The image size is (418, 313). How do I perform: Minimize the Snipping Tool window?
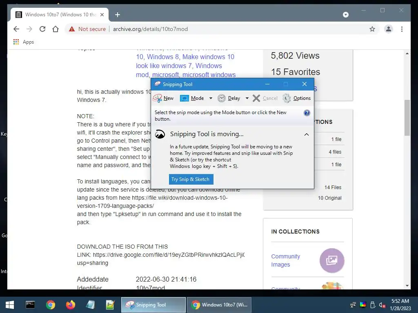coord(267,84)
